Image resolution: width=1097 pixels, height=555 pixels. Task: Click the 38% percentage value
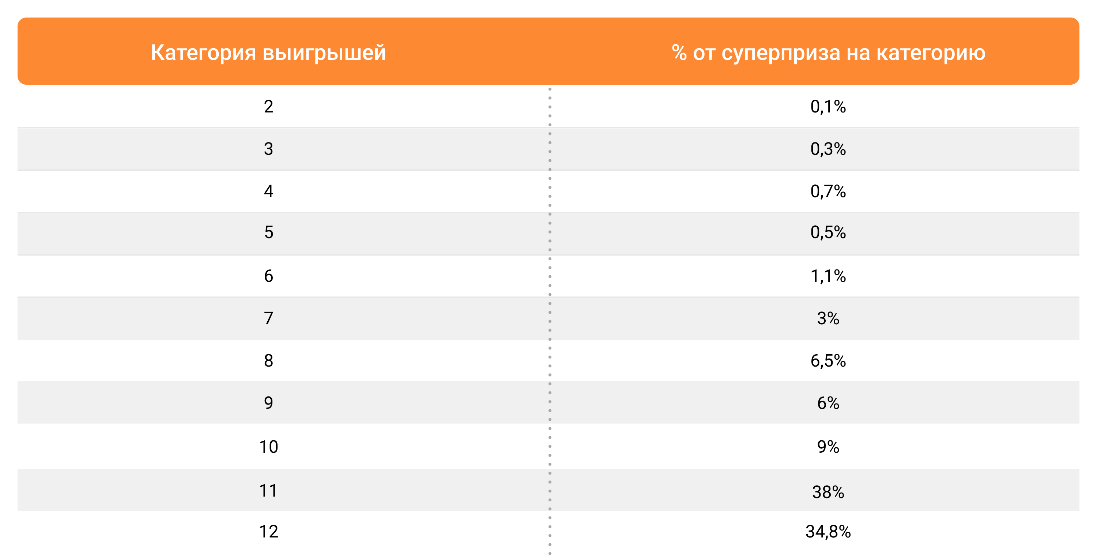tap(828, 491)
